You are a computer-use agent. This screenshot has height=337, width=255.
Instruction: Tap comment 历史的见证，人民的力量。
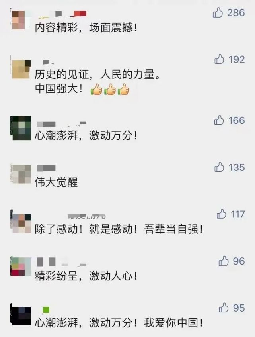pos(98,74)
